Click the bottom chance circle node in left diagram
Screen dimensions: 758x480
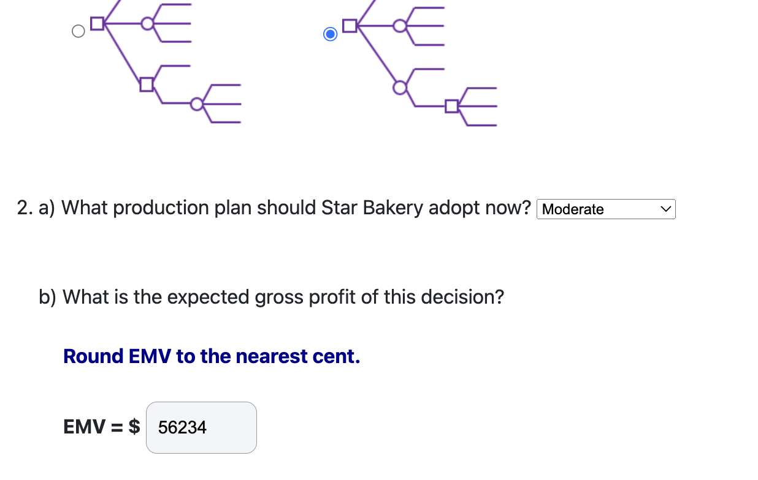(197, 104)
